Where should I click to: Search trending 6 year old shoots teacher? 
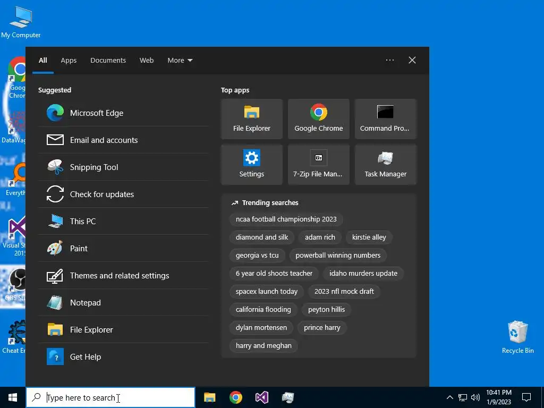[274, 274]
